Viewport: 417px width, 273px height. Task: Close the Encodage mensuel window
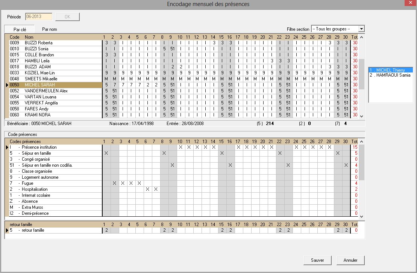coord(410,2)
